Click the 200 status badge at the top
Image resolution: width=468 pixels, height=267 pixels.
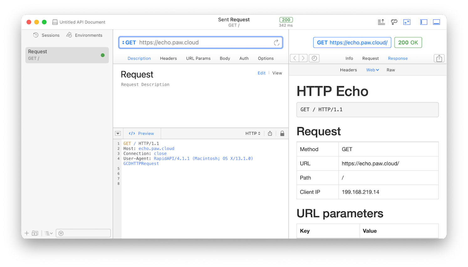pyautogui.click(x=286, y=19)
